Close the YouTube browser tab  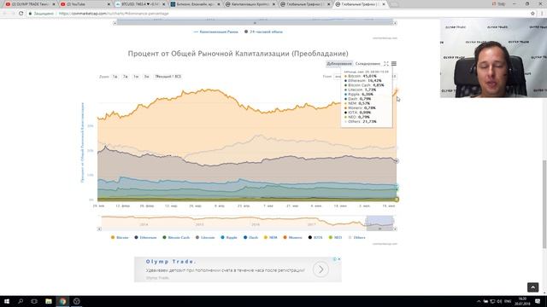click(109, 4)
